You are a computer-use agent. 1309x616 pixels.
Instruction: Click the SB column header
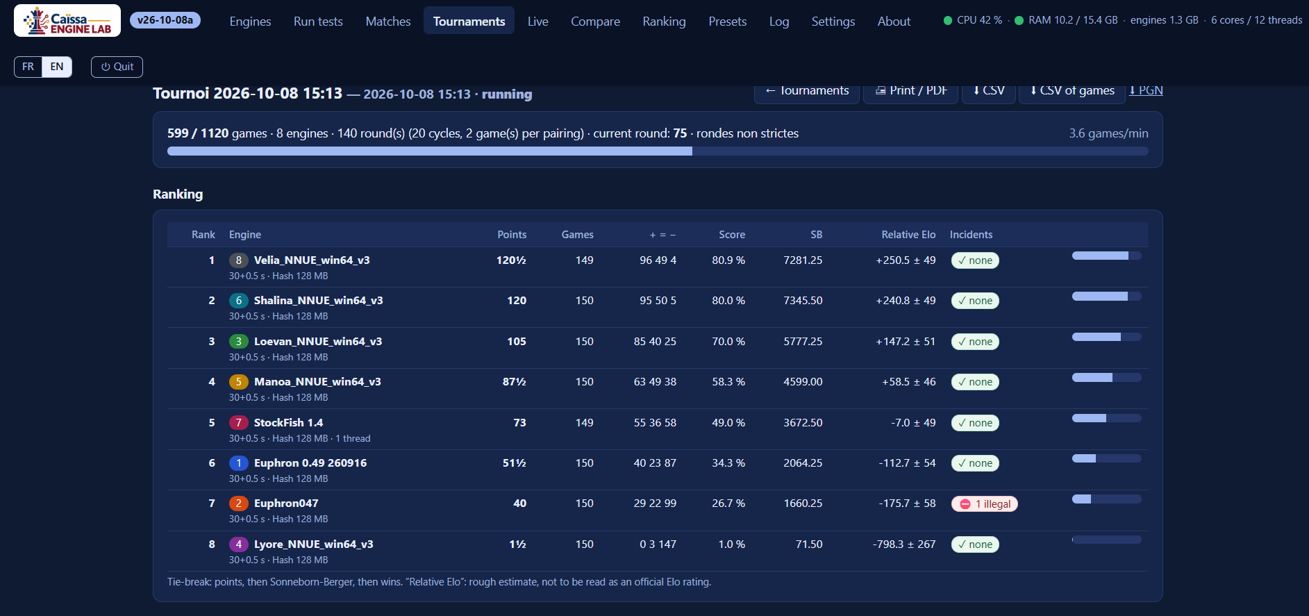tap(816, 235)
